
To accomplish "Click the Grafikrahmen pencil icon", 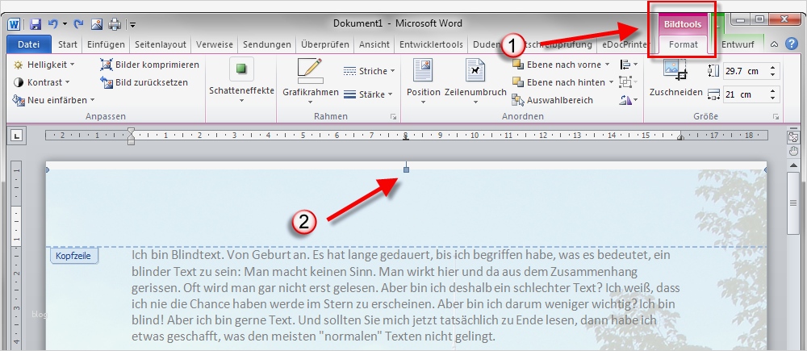I will pos(311,70).
